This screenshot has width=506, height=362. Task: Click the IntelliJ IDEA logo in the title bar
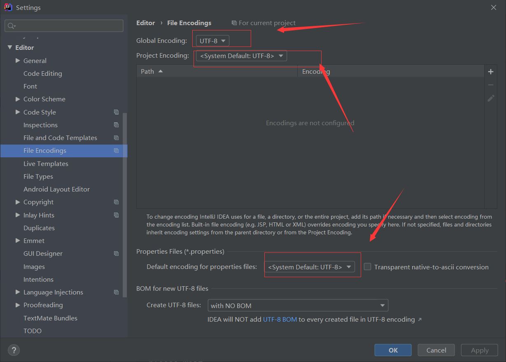tap(7, 7)
